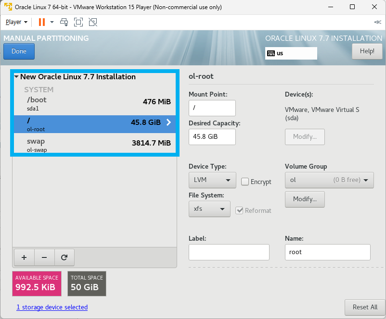The height and width of the screenshot is (319, 386).
Task: Minimize the VMware Player window
Action: point(330,7)
